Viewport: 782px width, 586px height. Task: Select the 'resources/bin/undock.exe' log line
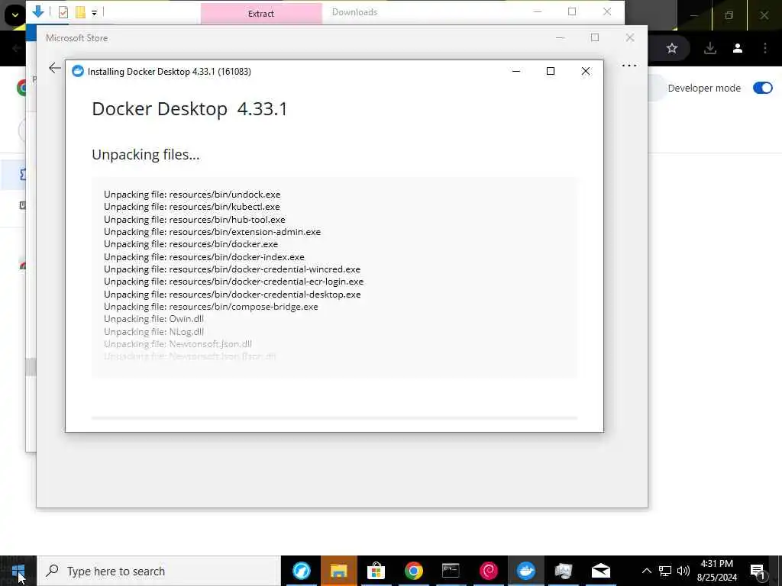pos(192,195)
